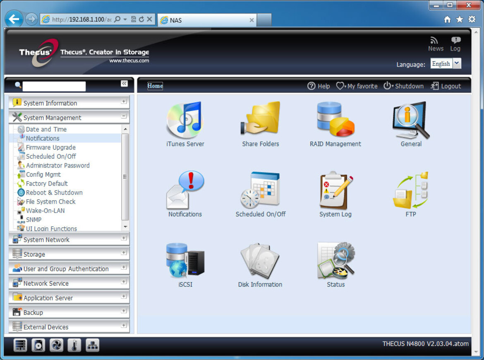The width and height of the screenshot is (484, 360).
Task: Close the NAS browser tab
Action: tap(252, 20)
